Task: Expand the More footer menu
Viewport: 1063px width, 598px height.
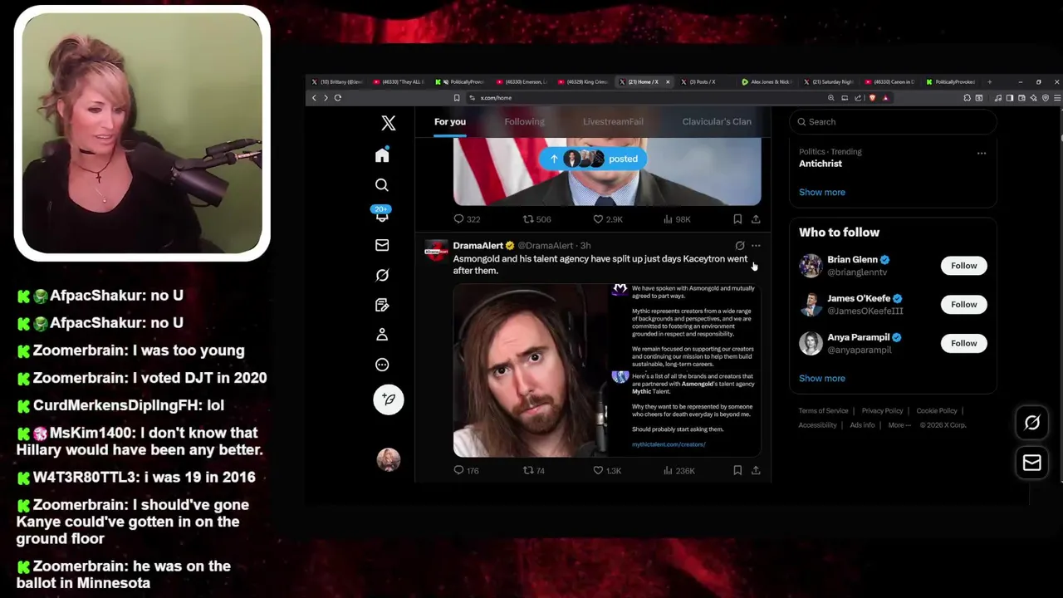Action: 898,425
